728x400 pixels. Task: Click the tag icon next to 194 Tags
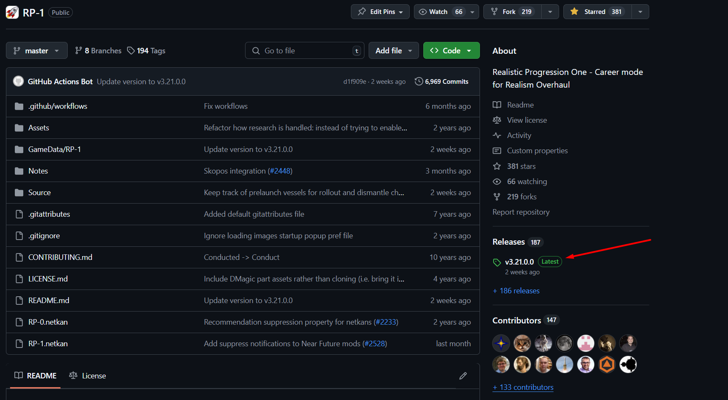pos(131,51)
